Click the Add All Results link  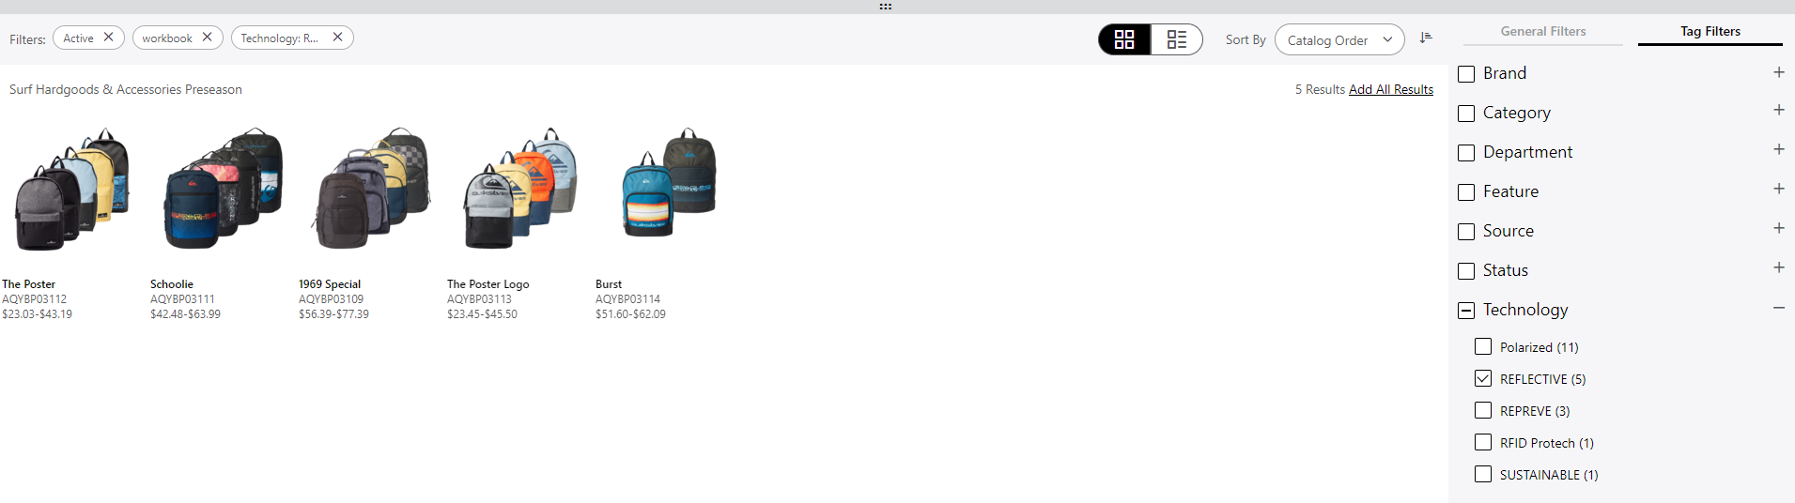(1390, 89)
